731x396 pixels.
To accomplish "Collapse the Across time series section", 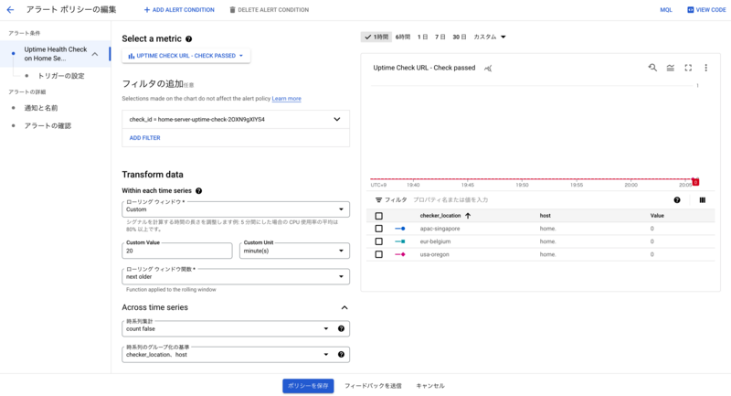I will 344,307.
